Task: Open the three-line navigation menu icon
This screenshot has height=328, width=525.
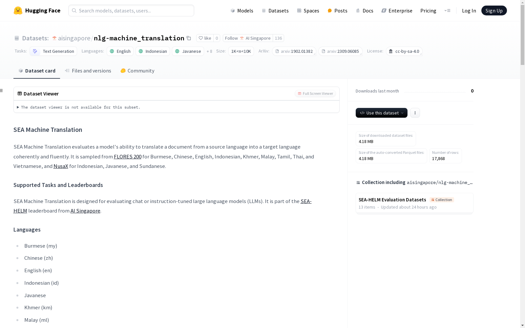Action: click(x=447, y=10)
